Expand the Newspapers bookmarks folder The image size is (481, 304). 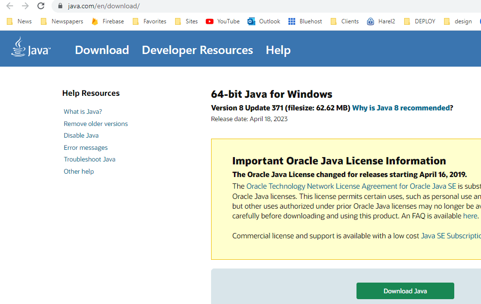click(x=62, y=21)
